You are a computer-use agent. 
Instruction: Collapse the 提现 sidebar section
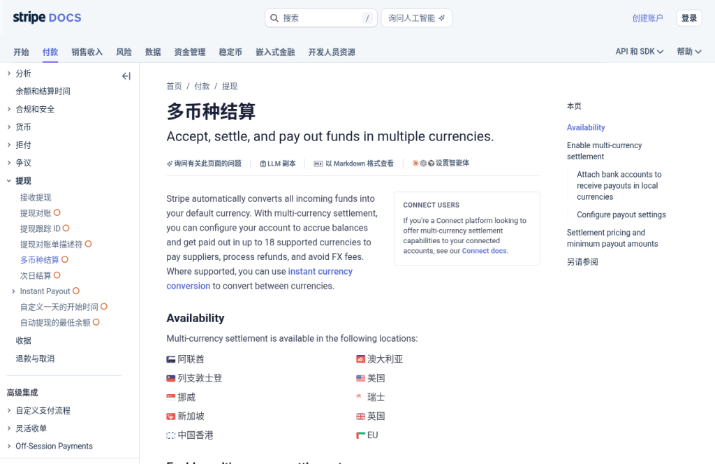click(8, 181)
